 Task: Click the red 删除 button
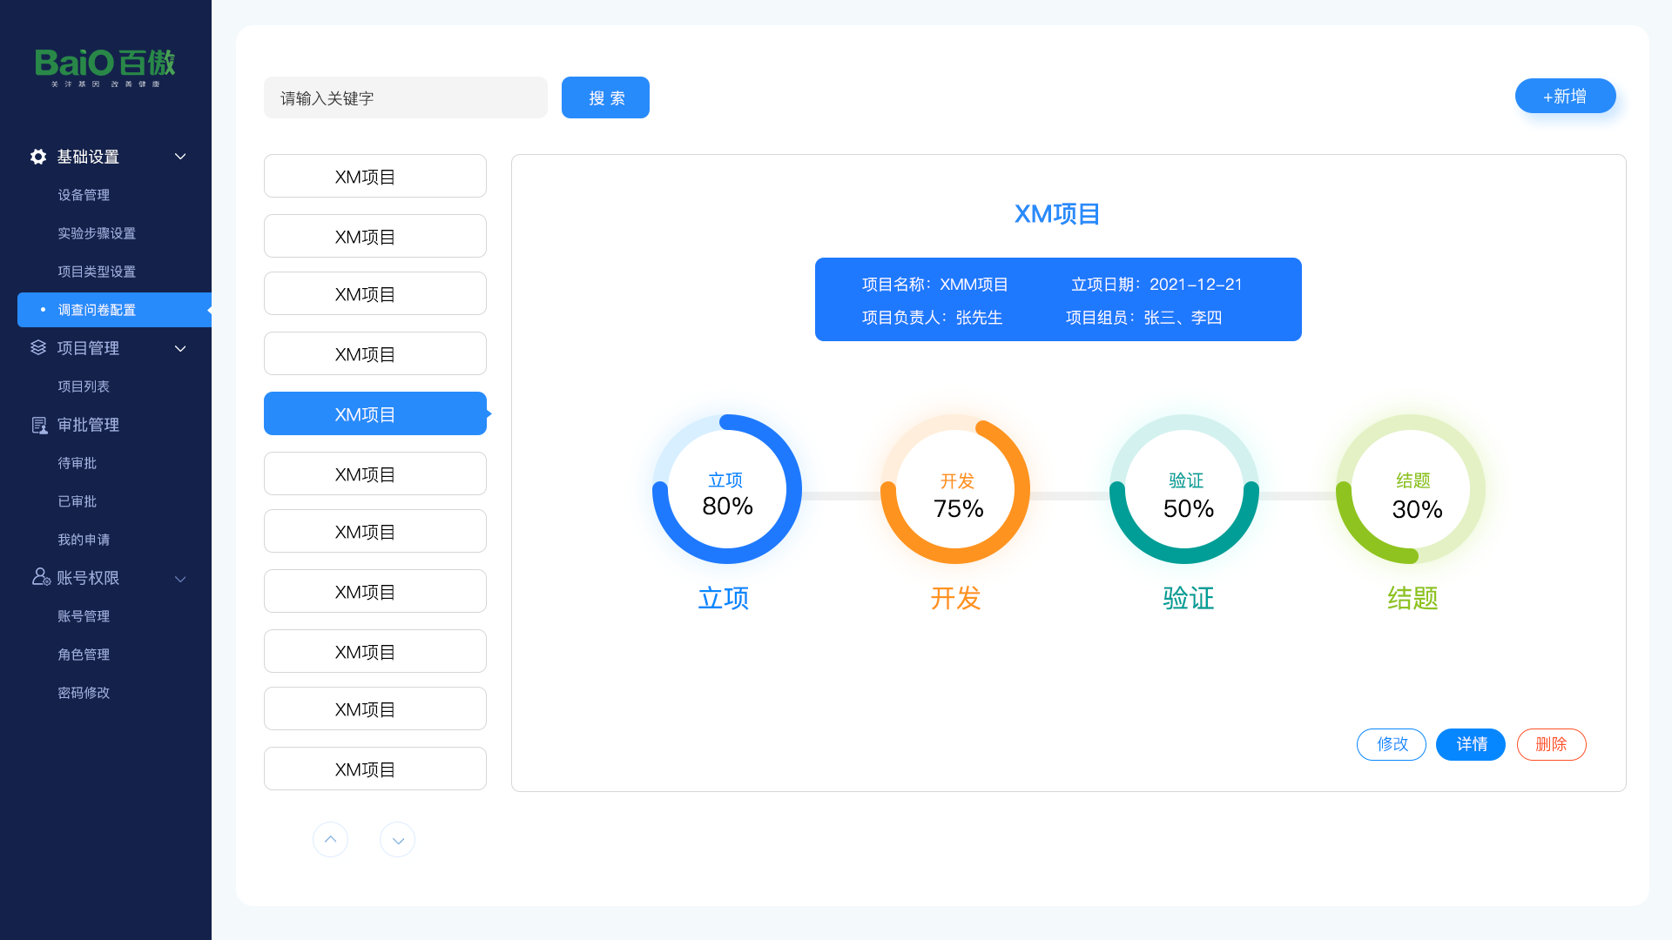point(1551,744)
